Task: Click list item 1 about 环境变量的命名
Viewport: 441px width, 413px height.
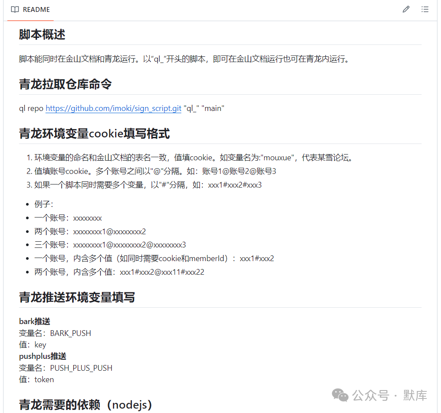Action: (x=194, y=158)
